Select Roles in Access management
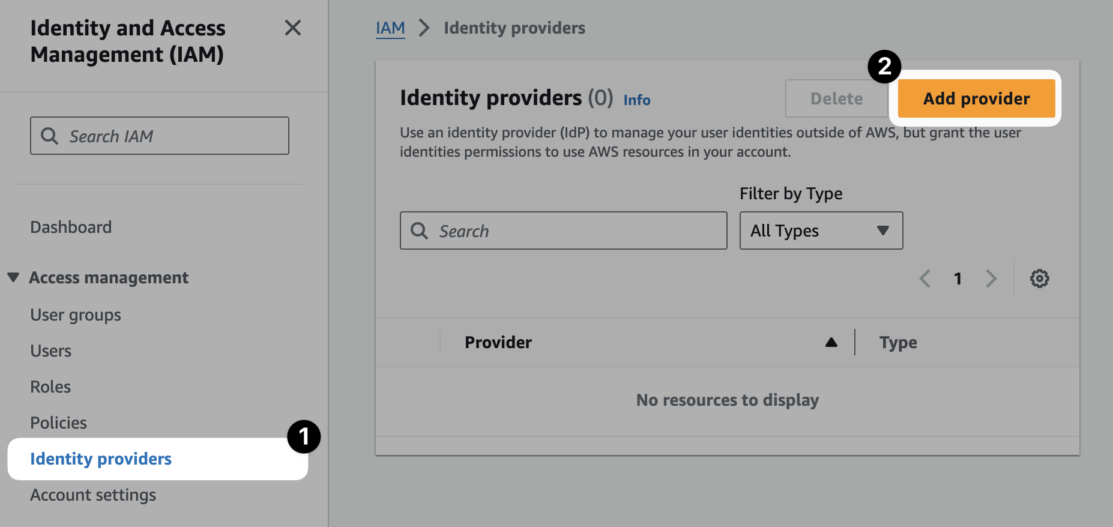 point(50,387)
